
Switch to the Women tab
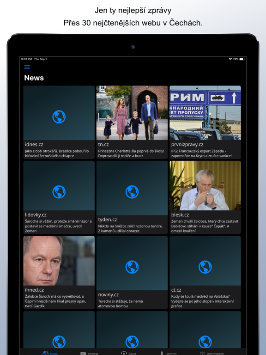(168, 353)
